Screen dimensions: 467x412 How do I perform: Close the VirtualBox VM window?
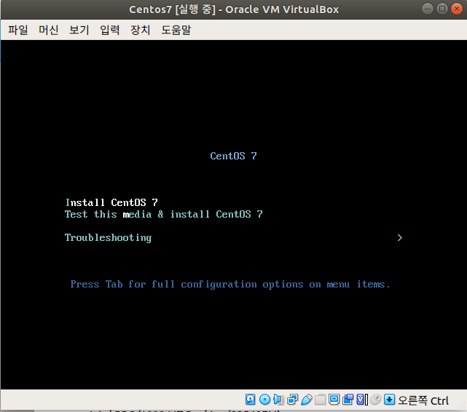(457, 9)
